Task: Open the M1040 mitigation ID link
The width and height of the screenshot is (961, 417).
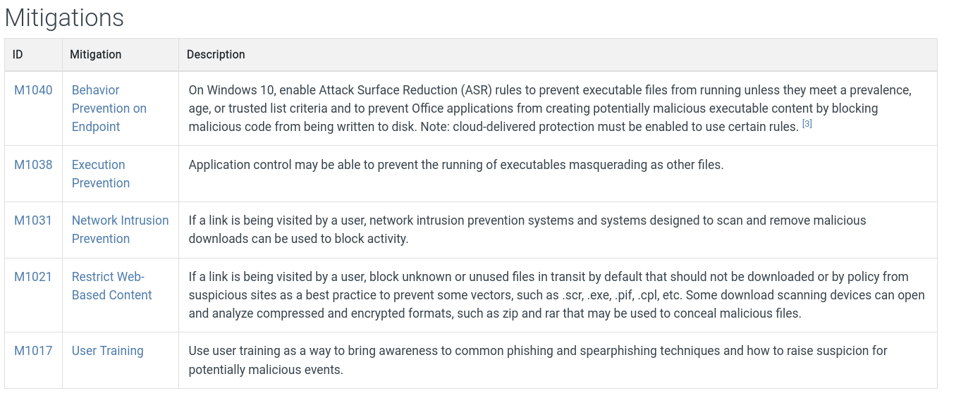Action: 33,90
